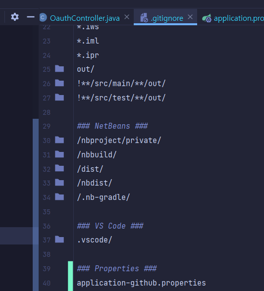
Task: Click the /.nb-gradle/ entry
Action: pyautogui.click(x=104, y=197)
